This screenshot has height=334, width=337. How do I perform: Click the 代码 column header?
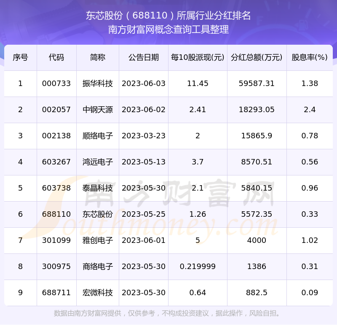click(56, 57)
